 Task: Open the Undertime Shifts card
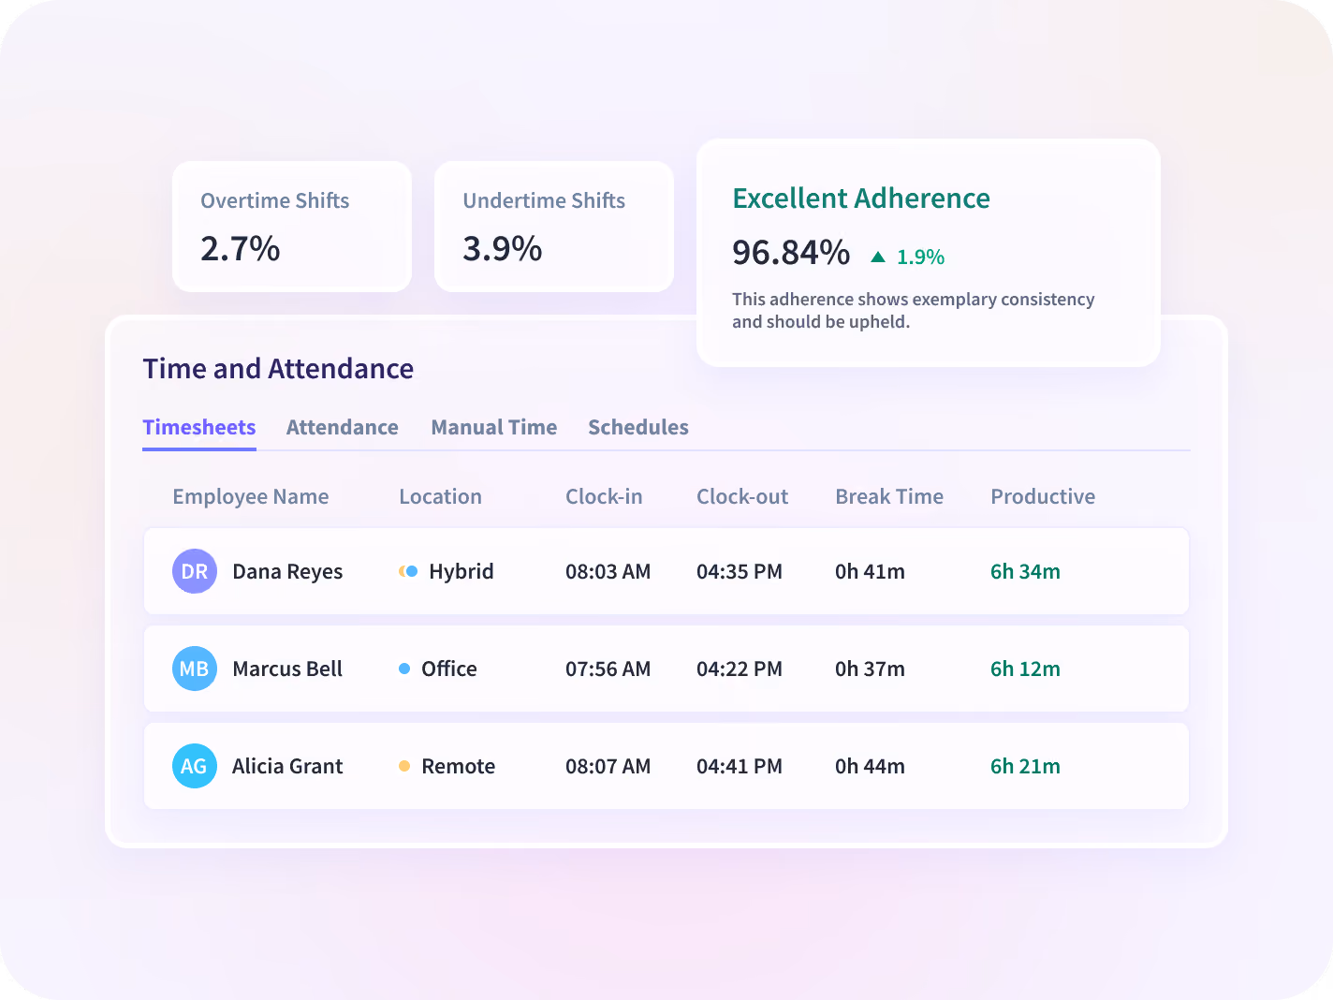(x=554, y=227)
